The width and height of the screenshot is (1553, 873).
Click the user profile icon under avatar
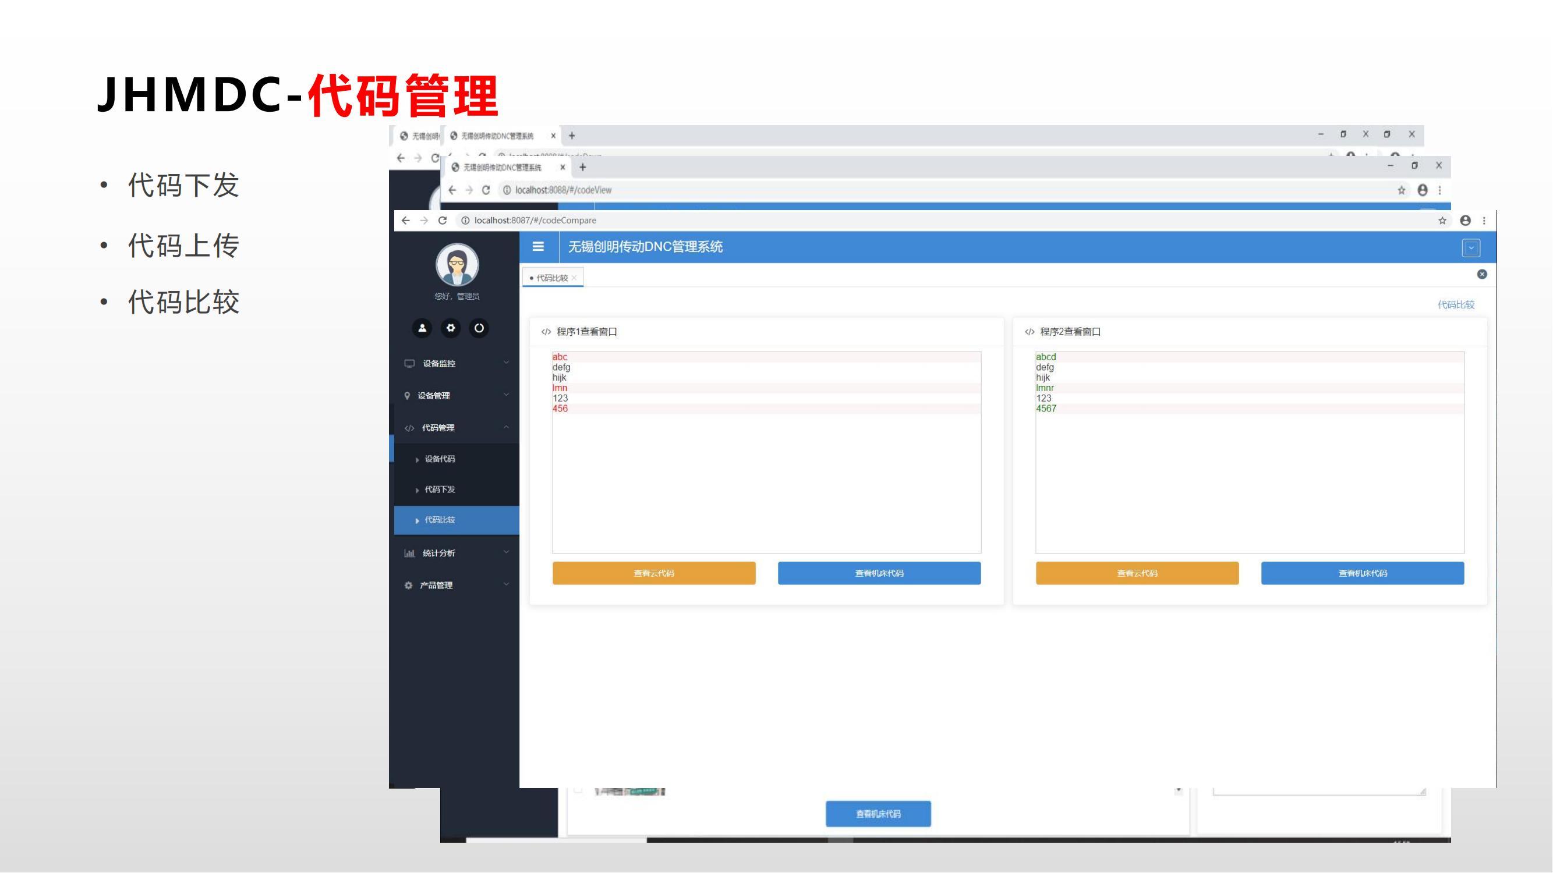[422, 328]
